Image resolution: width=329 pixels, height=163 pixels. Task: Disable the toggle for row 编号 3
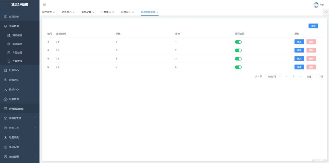coord(238,42)
